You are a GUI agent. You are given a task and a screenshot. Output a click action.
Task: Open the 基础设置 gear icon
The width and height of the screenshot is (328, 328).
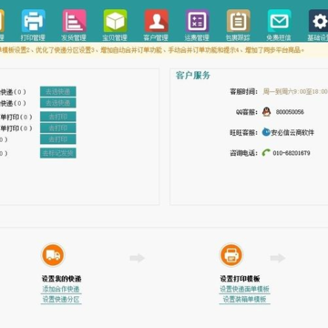tap(318, 21)
